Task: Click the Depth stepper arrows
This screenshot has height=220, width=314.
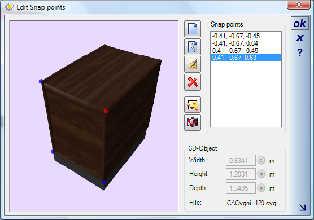Action: 261,188
